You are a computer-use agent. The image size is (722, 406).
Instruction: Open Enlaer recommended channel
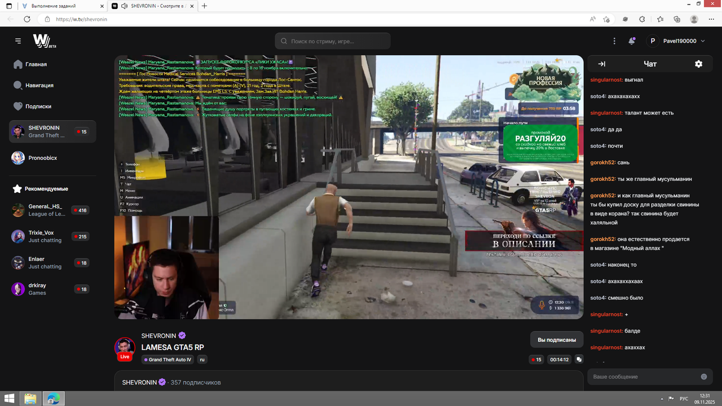point(52,263)
